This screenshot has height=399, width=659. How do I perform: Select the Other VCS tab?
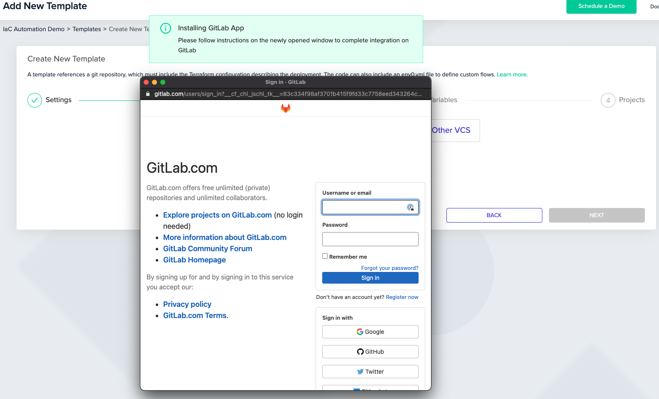click(451, 130)
